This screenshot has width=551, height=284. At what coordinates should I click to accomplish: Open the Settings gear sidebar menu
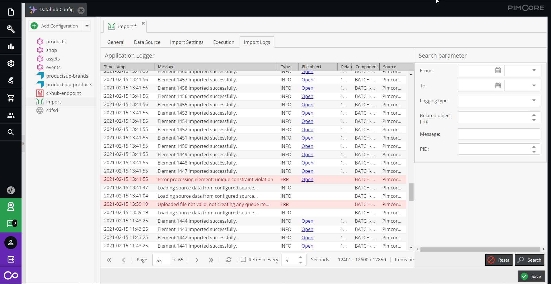click(x=11, y=64)
